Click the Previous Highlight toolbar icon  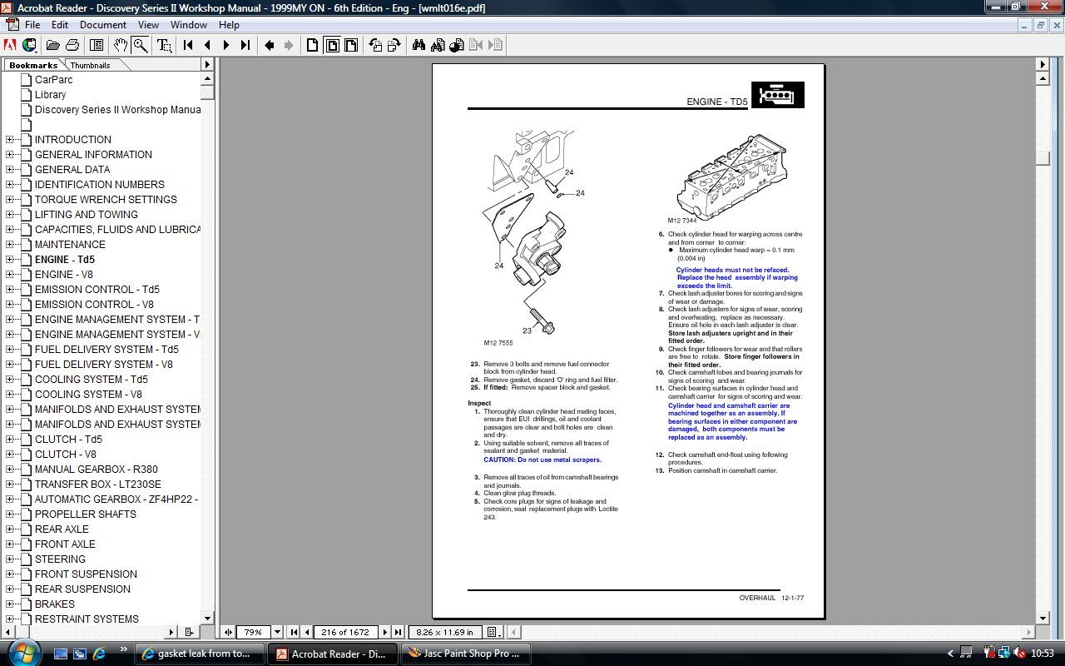coord(476,45)
